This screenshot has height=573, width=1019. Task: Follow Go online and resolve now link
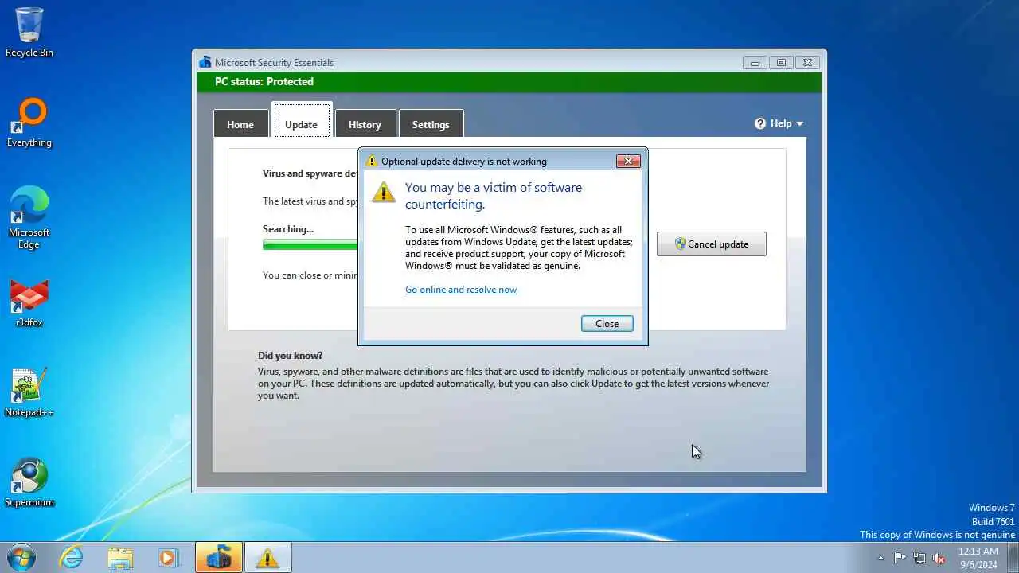[461, 290]
